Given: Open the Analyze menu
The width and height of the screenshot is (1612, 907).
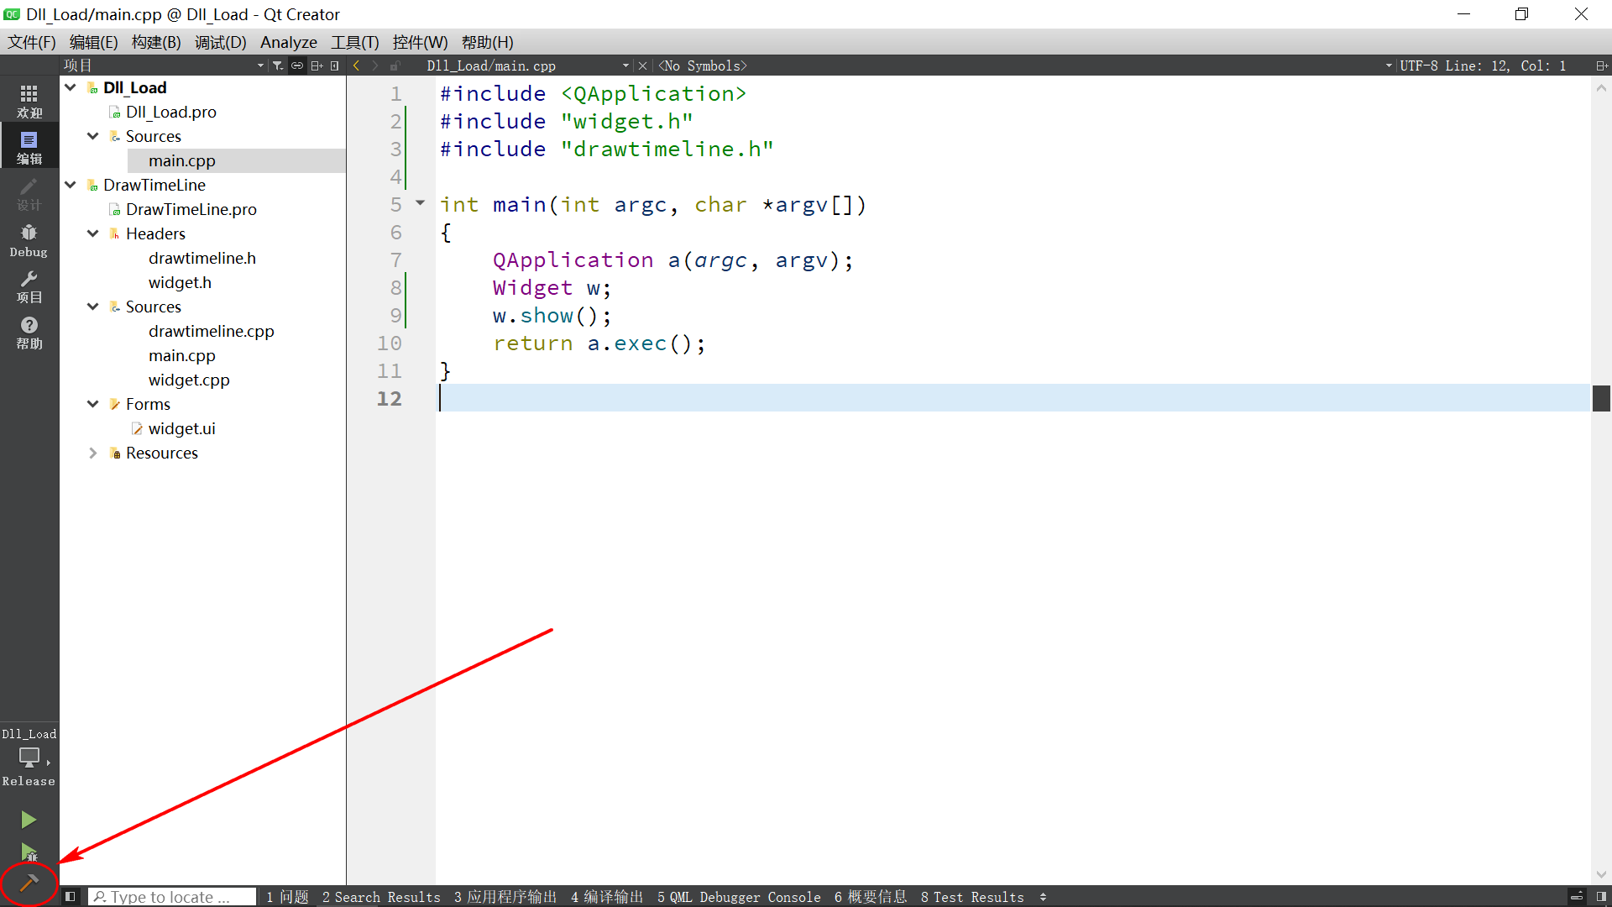Looking at the screenshot, I should (288, 42).
